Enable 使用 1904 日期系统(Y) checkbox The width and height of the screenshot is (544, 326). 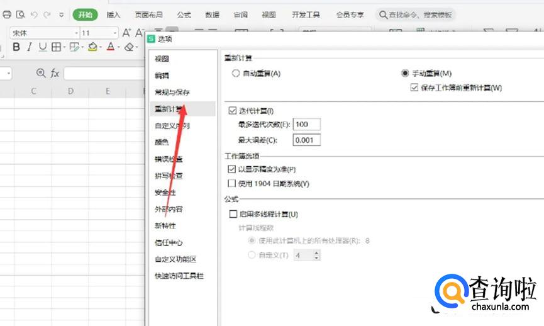(x=232, y=183)
